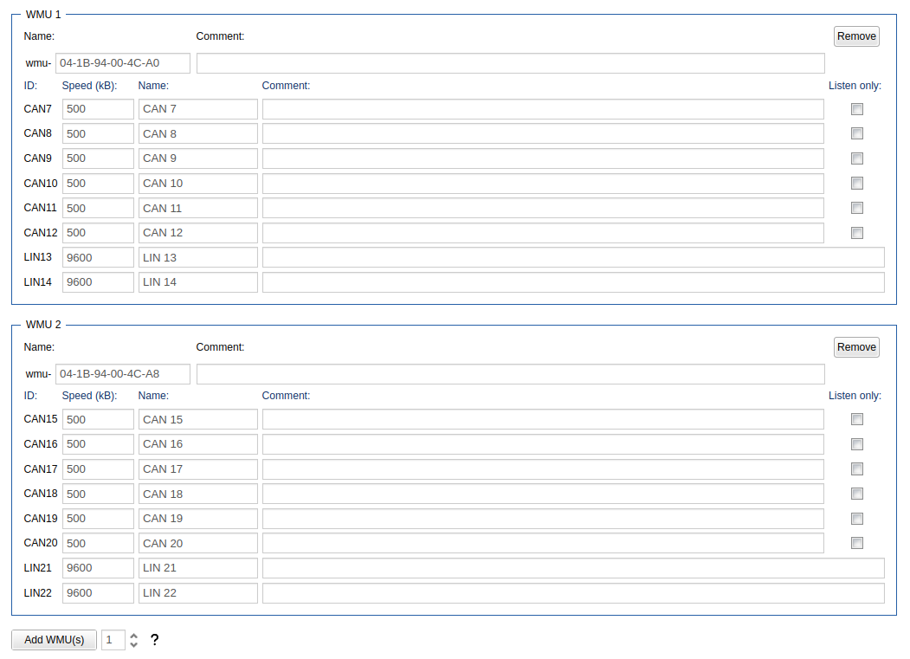Edit the CAN8 speed field
Viewport: 910px width, 659px height.
tap(98, 133)
